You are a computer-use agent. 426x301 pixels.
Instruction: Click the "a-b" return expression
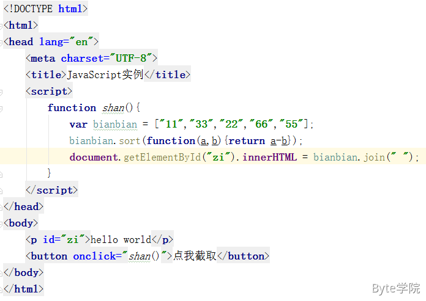(x=278, y=141)
